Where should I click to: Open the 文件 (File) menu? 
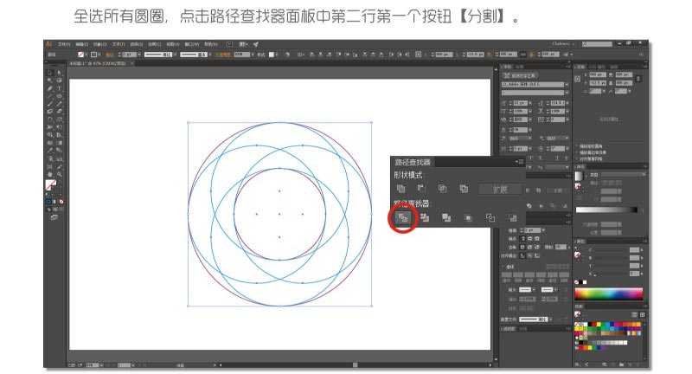[63, 43]
